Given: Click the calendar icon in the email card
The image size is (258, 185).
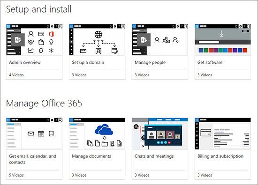Looking at the screenshot, I should coord(41,133).
